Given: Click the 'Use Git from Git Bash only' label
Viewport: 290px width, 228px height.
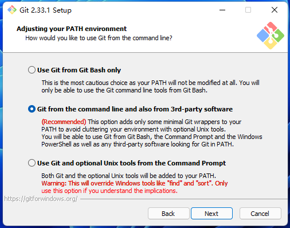Looking at the screenshot, I should (x=79, y=70).
